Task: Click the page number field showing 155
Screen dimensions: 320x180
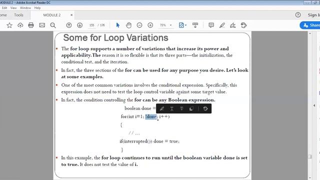Action: 92,25
